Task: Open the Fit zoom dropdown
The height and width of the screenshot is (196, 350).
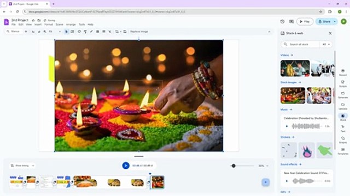Action: (x=55, y=32)
